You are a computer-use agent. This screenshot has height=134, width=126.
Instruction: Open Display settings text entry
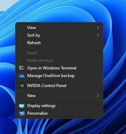click(x=41, y=106)
